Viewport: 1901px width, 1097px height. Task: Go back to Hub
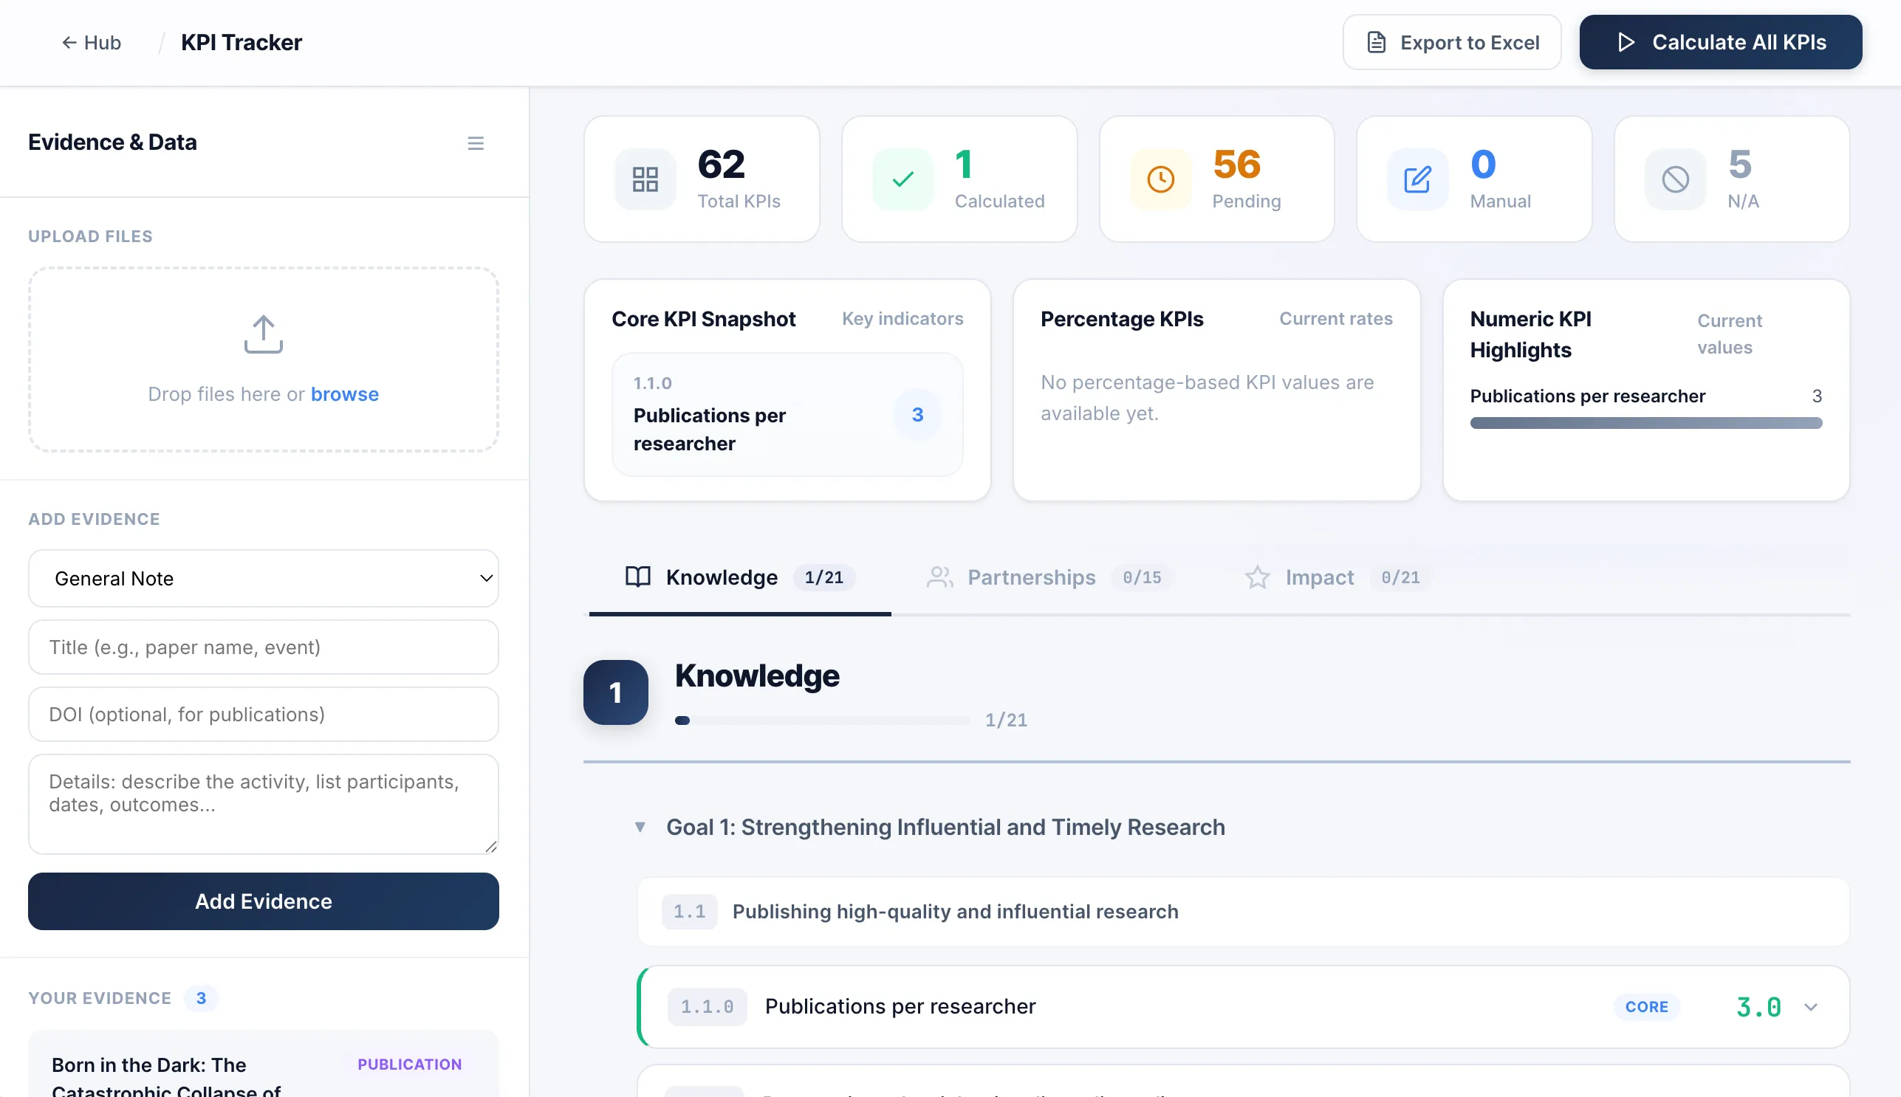coord(90,43)
